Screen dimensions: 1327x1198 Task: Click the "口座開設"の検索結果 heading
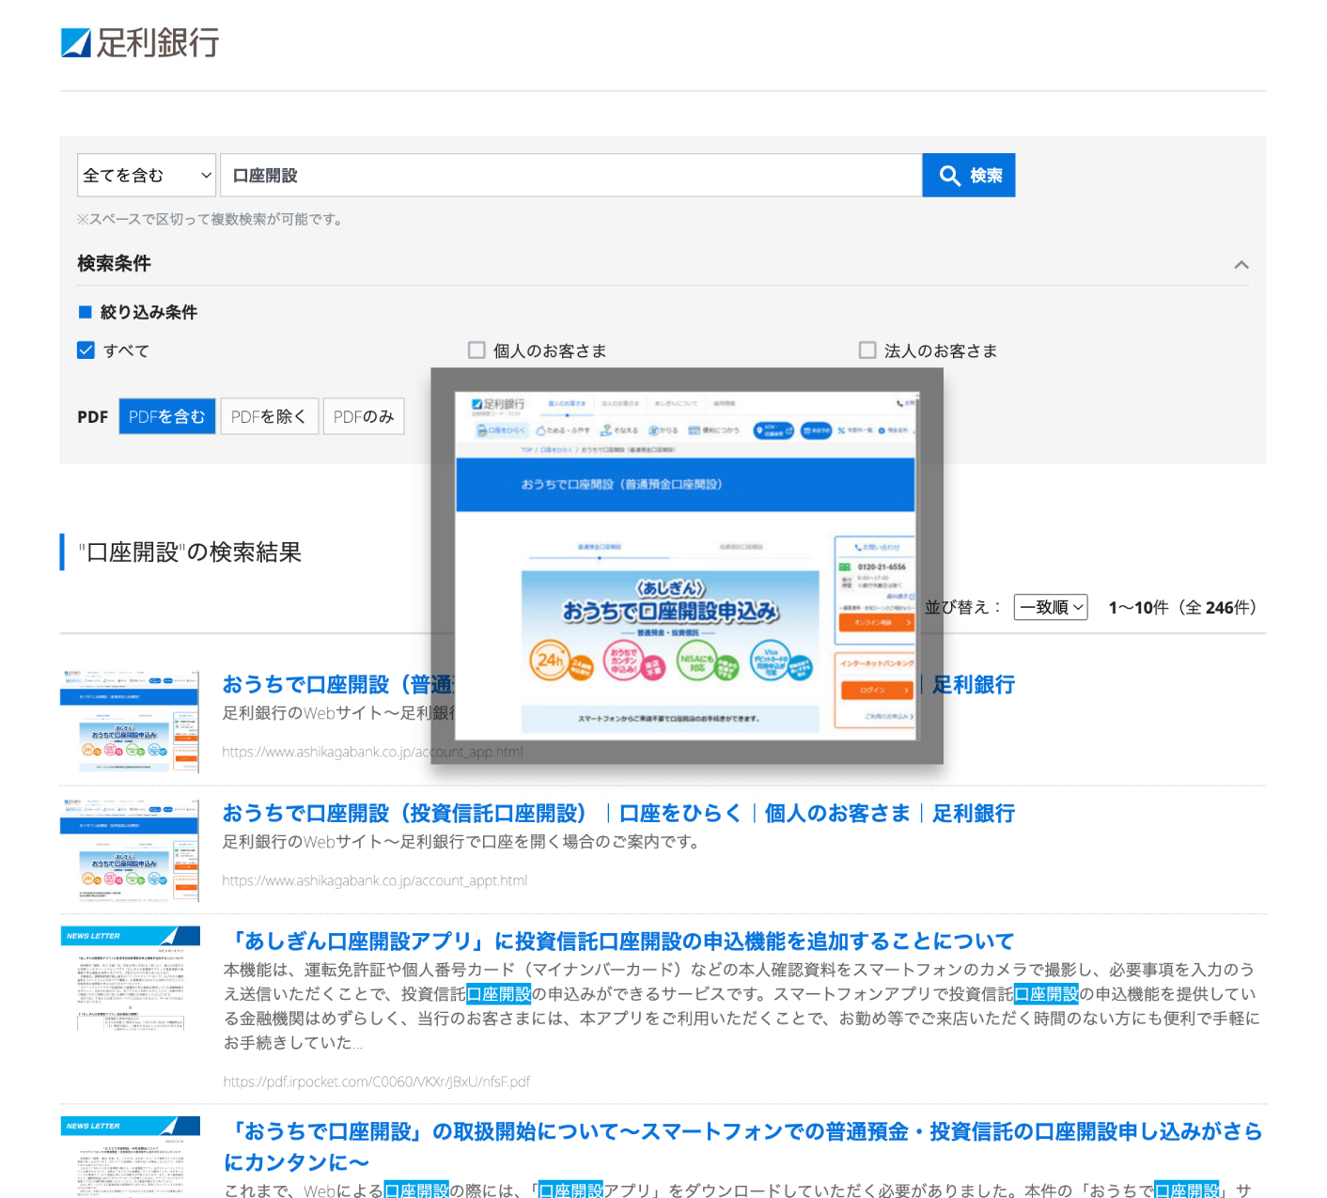(191, 552)
